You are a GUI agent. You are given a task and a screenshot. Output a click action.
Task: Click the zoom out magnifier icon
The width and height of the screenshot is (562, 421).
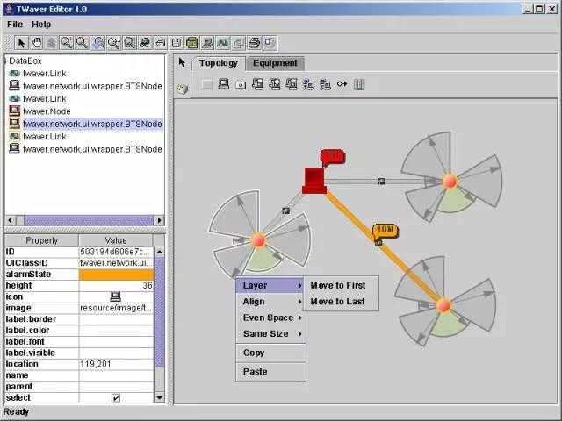coord(83,43)
